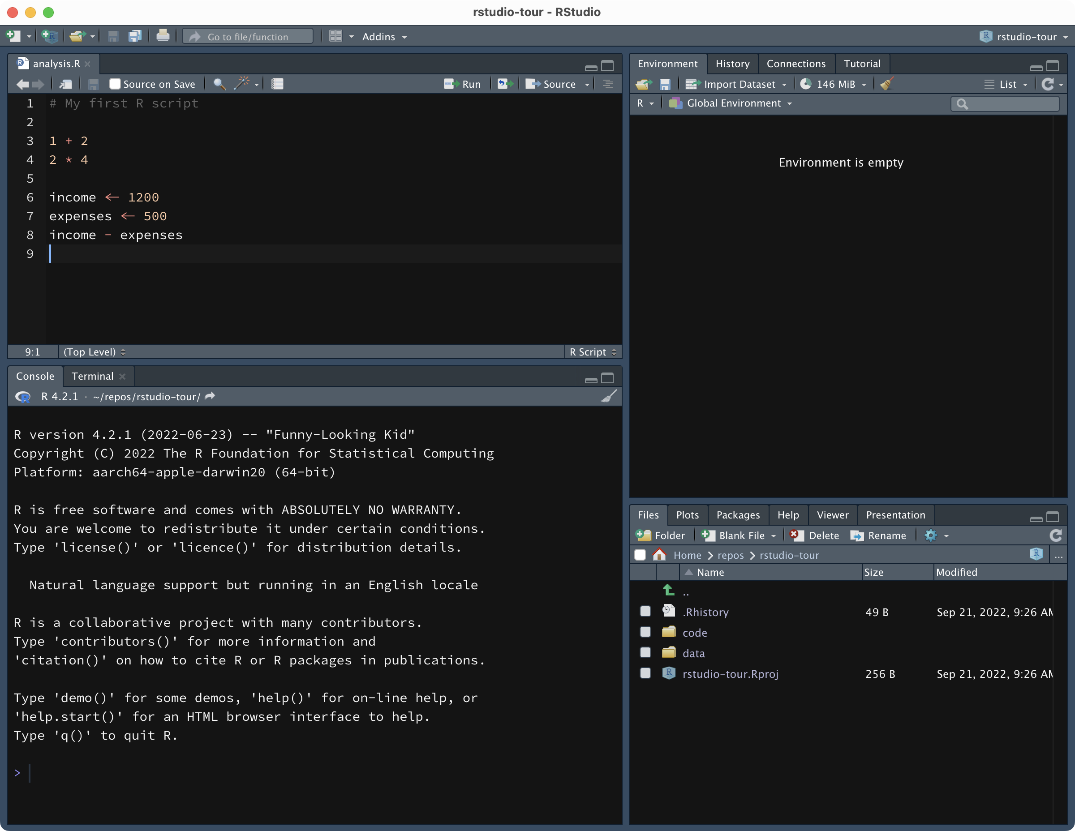Open the Addins dropdown menu

pos(384,36)
